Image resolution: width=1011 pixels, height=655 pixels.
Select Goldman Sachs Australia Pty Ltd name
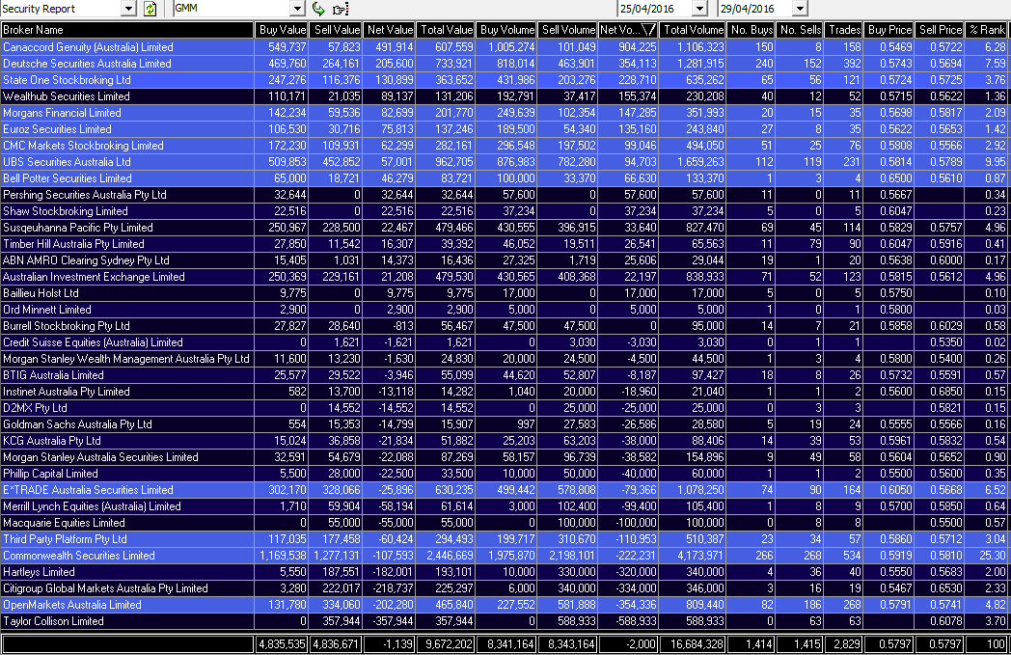(77, 424)
